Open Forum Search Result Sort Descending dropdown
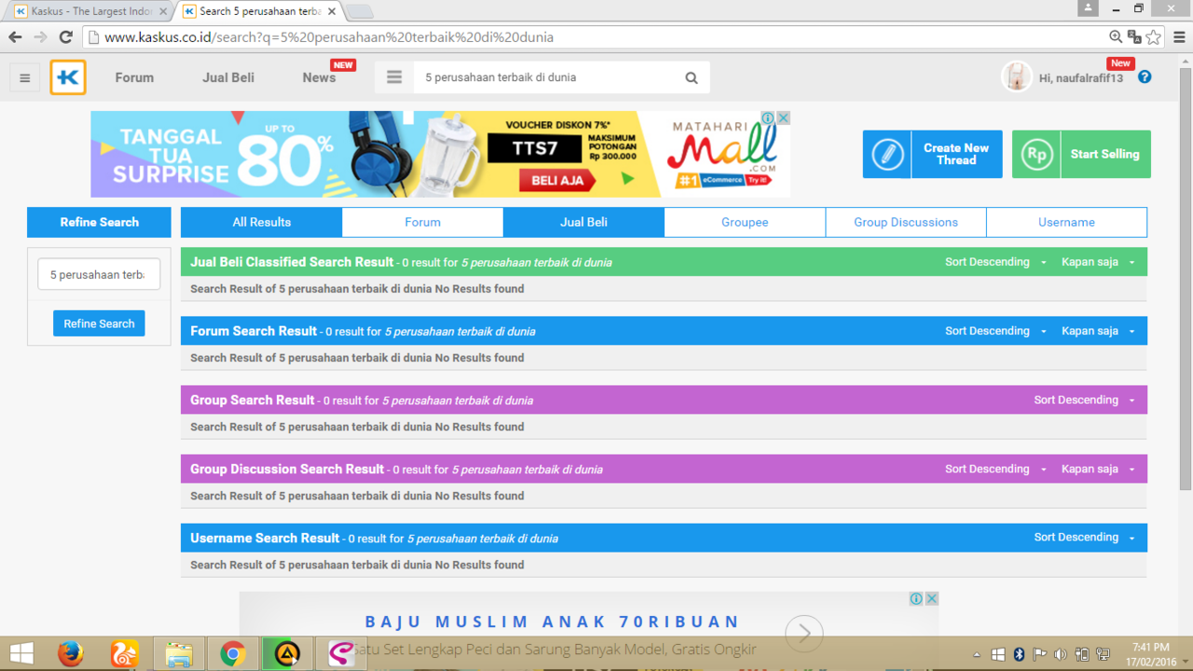1193x671 pixels. pos(996,331)
